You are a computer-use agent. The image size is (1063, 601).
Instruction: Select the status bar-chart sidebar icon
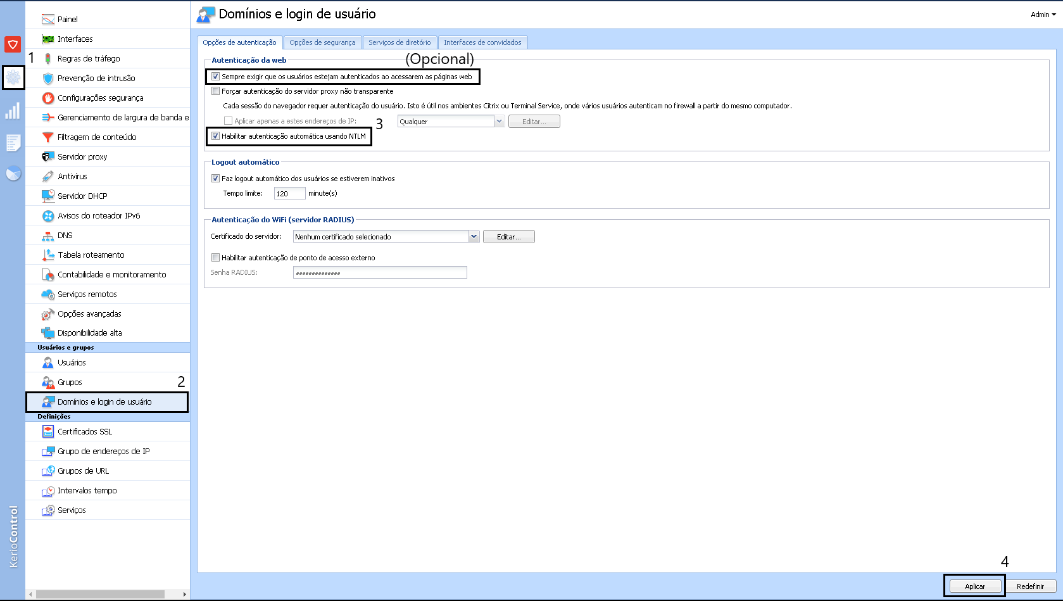point(13,111)
